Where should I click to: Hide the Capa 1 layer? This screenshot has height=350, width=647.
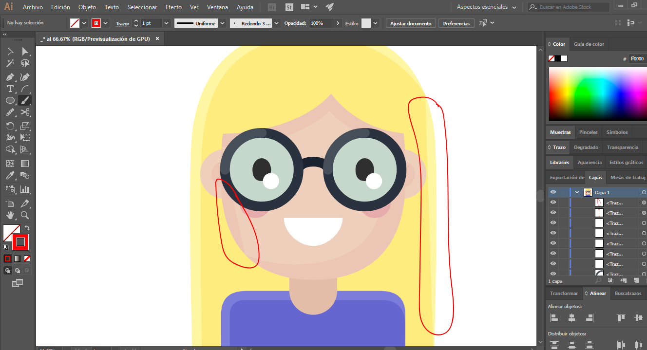point(553,192)
